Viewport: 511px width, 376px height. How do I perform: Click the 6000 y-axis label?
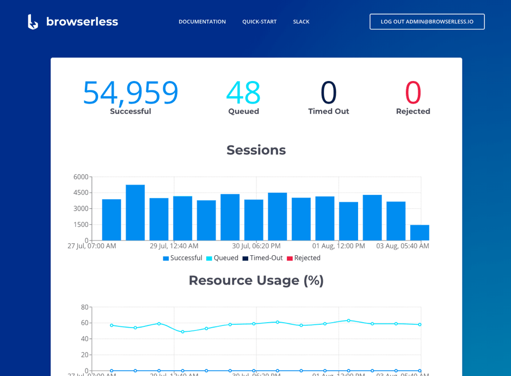click(81, 177)
